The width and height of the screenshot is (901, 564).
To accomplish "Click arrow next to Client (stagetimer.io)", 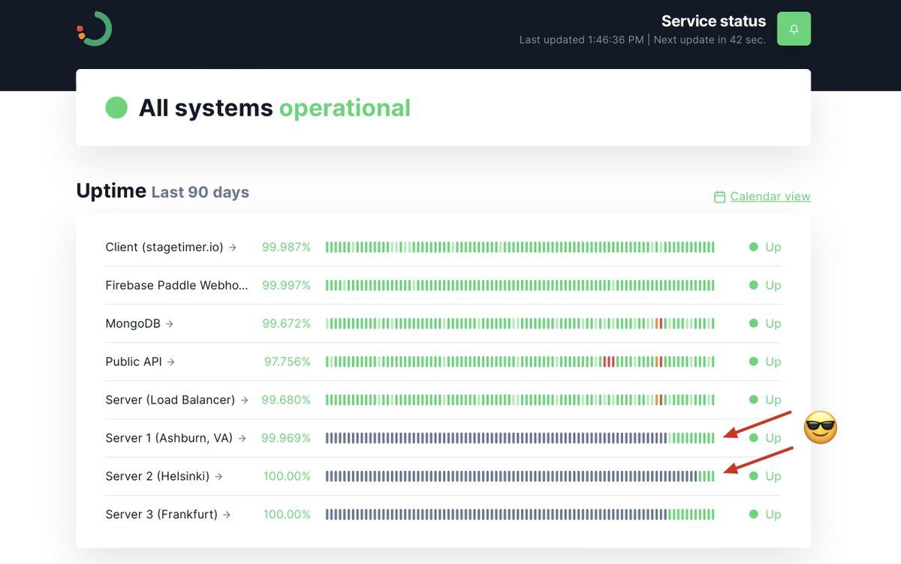I will [x=233, y=247].
